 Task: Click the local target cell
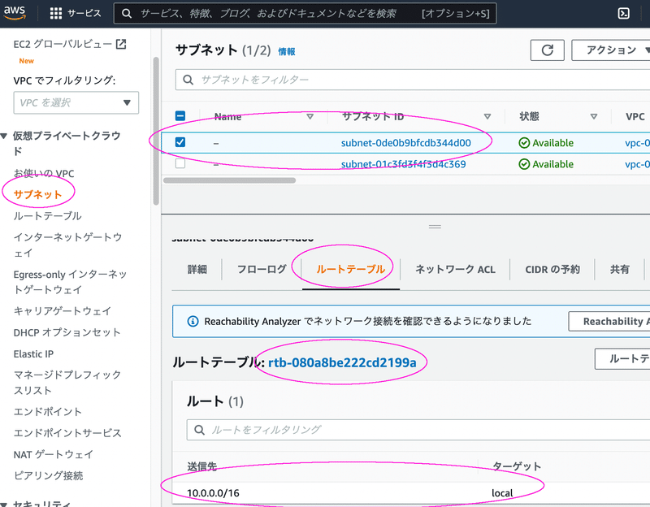point(502,493)
